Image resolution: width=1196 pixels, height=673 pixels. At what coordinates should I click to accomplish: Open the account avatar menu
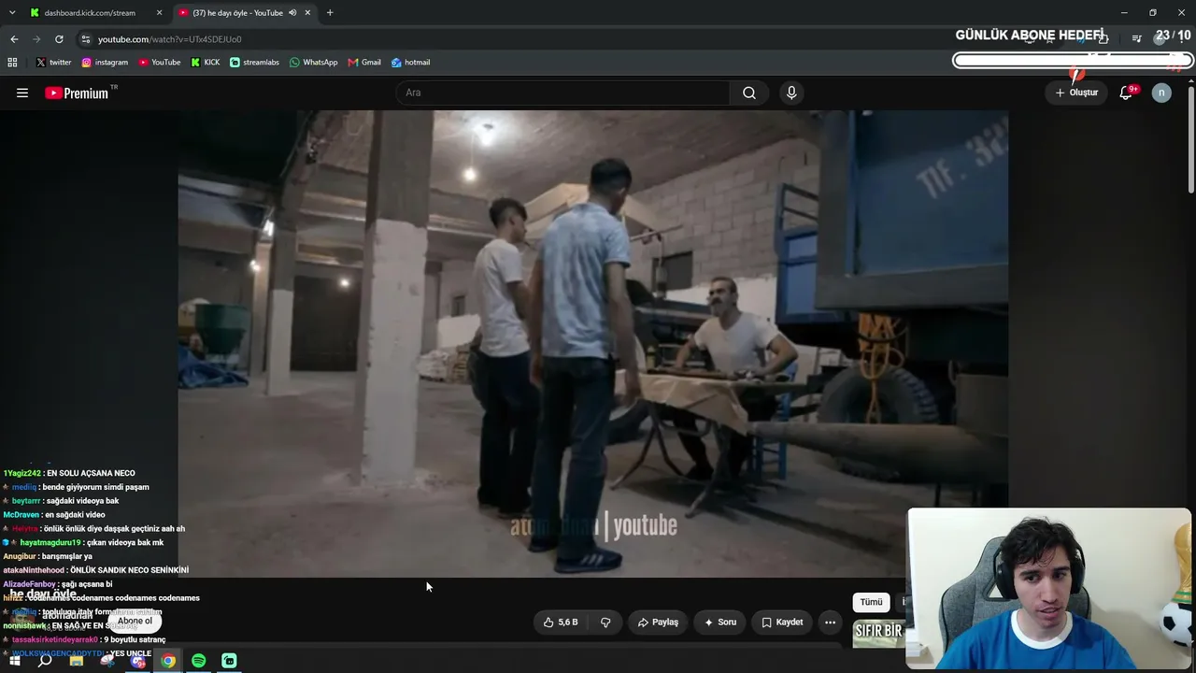tap(1161, 93)
